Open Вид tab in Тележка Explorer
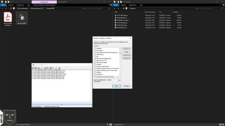 click(141, 5)
